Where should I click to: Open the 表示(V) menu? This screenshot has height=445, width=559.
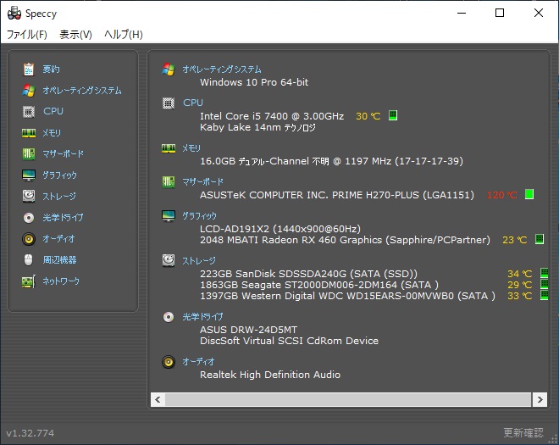point(75,35)
